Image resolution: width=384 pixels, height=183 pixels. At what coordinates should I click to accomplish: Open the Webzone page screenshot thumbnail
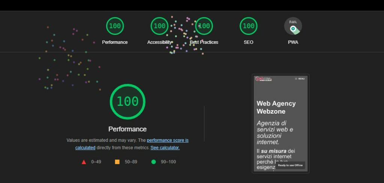(280, 123)
